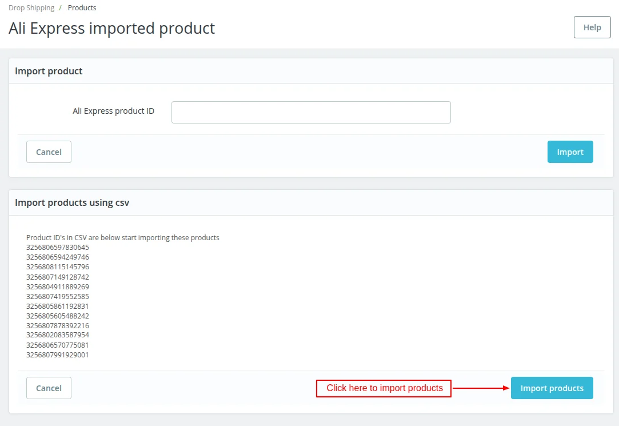Click the Ali Express product ID label
Viewport: 619px width, 426px height.
pyautogui.click(x=113, y=111)
